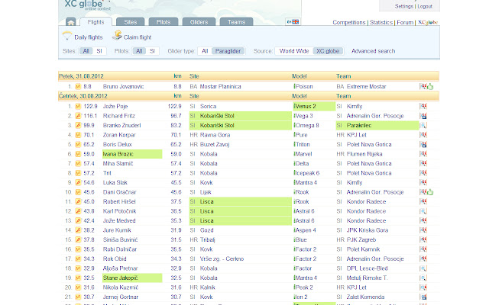Viewport: 489px width, 305px height.
Task: Switch to the Flights tab
Action: [x=96, y=22]
